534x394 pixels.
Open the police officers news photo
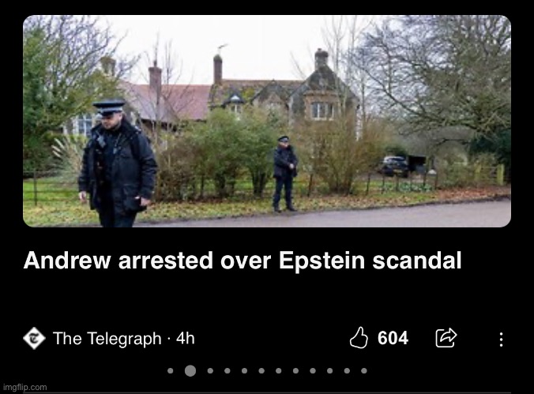[267, 121]
